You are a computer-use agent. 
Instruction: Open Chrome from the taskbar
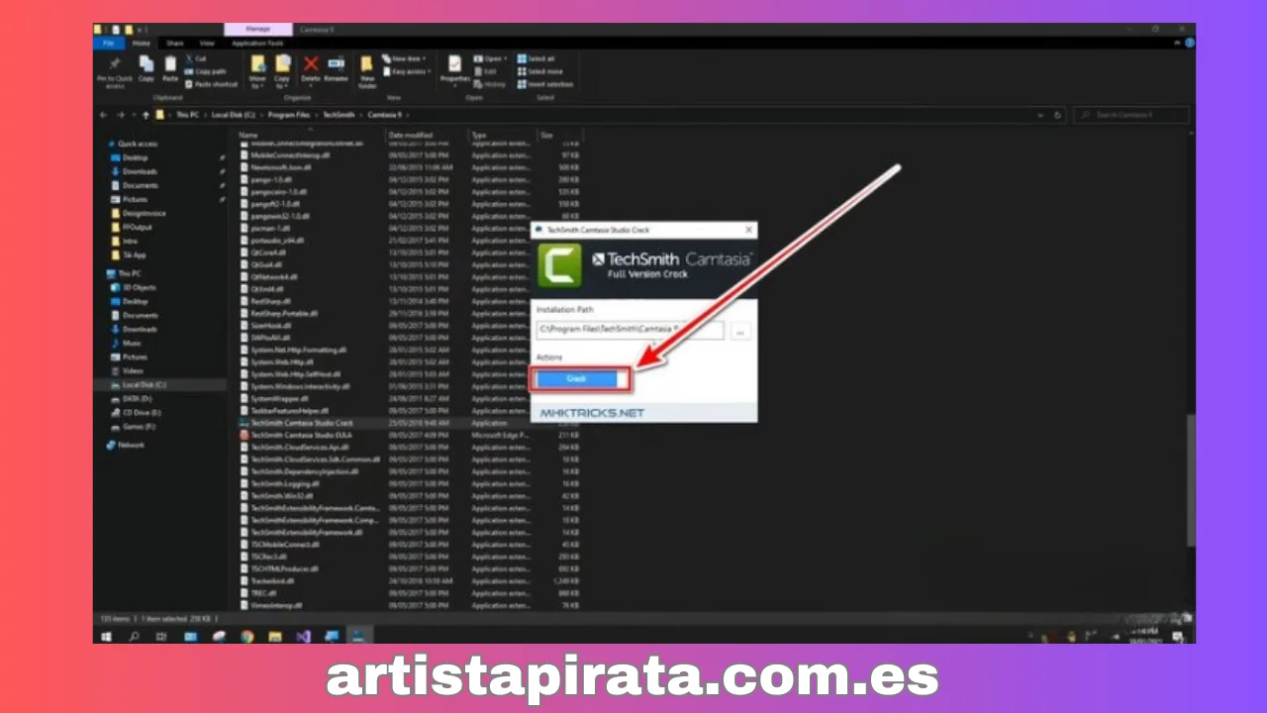pos(247,635)
